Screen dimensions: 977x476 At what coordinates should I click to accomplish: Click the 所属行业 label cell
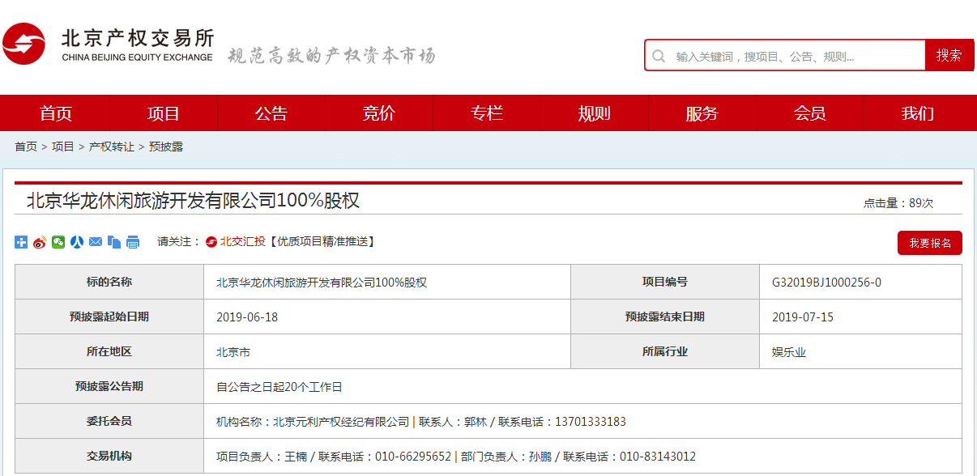click(x=665, y=352)
